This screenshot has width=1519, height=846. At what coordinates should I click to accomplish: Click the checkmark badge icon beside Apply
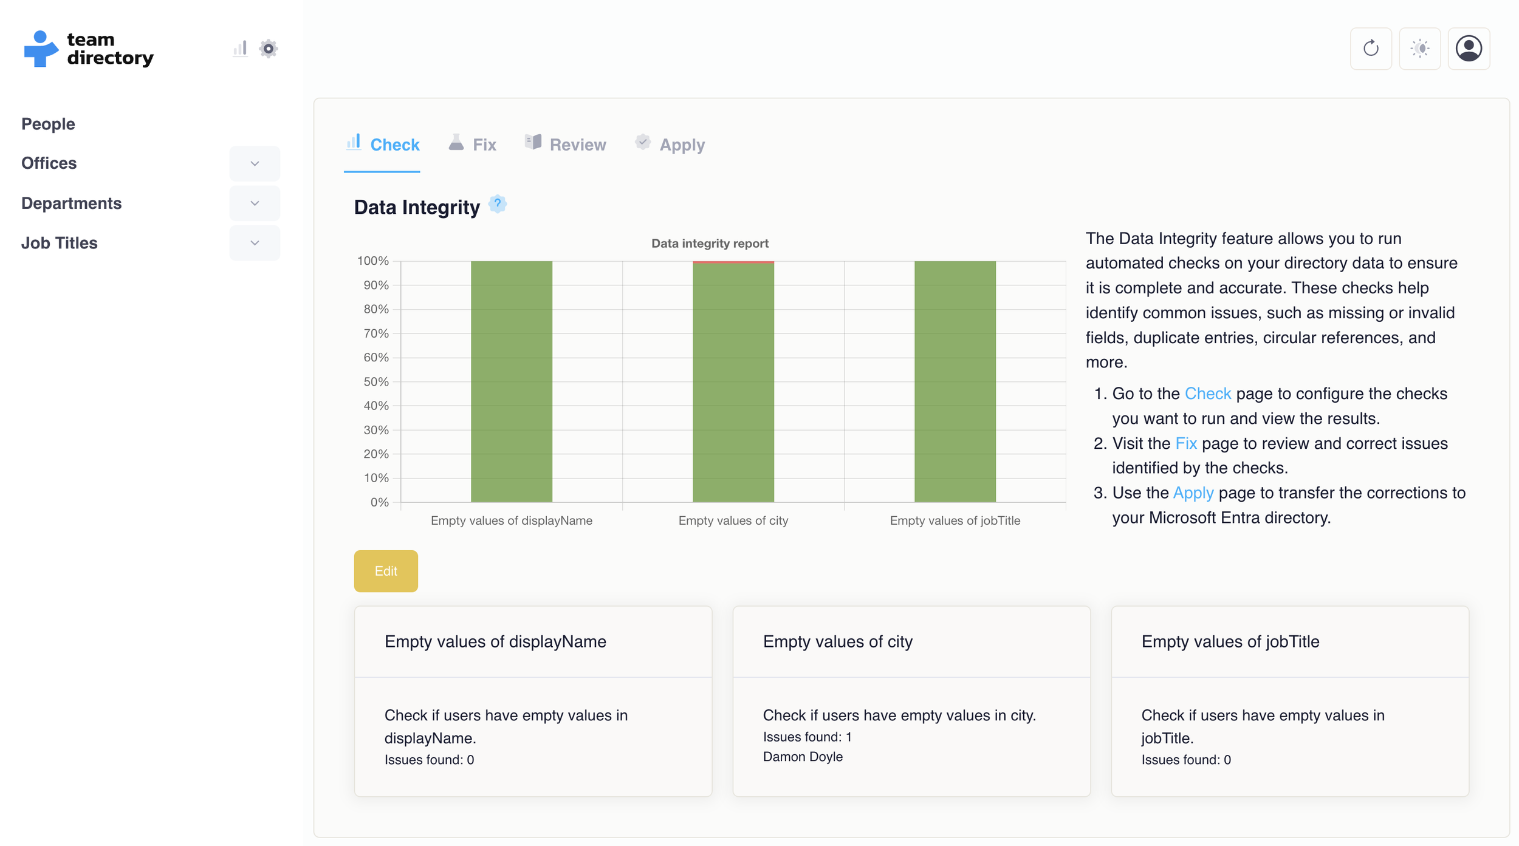(x=642, y=143)
